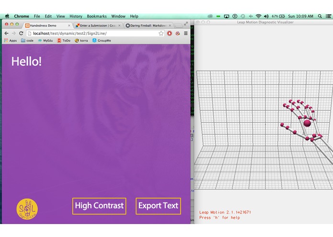Viewport: 333px width, 237px height.
Task: Bookmark this page with the star icon
Action: [161, 34]
